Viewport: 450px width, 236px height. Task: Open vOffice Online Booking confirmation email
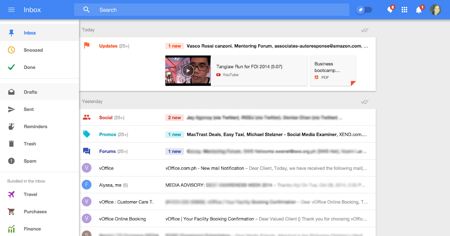click(227, 219)
